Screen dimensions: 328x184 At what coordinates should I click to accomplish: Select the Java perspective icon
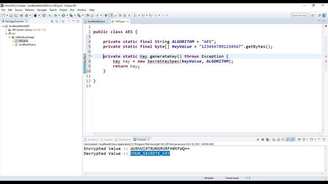click(323, 15)
